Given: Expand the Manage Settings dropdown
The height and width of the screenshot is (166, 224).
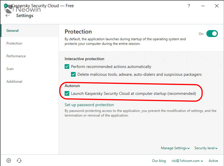Looking at the screenshot, I should (175, 148).
